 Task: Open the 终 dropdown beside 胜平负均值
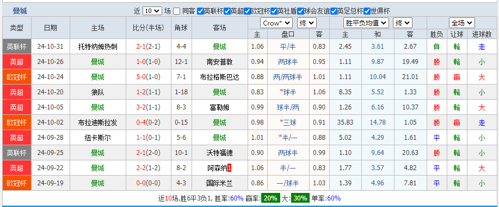point(403,23)
